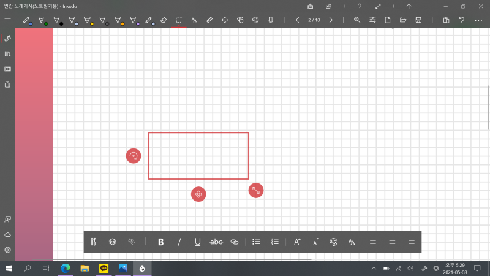This screenshot has height=276, width=490.
Task: Undo the last action
Action: coord(462,20)
